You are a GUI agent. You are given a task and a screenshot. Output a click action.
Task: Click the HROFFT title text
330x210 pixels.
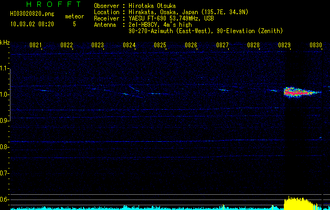pos(54,4)
